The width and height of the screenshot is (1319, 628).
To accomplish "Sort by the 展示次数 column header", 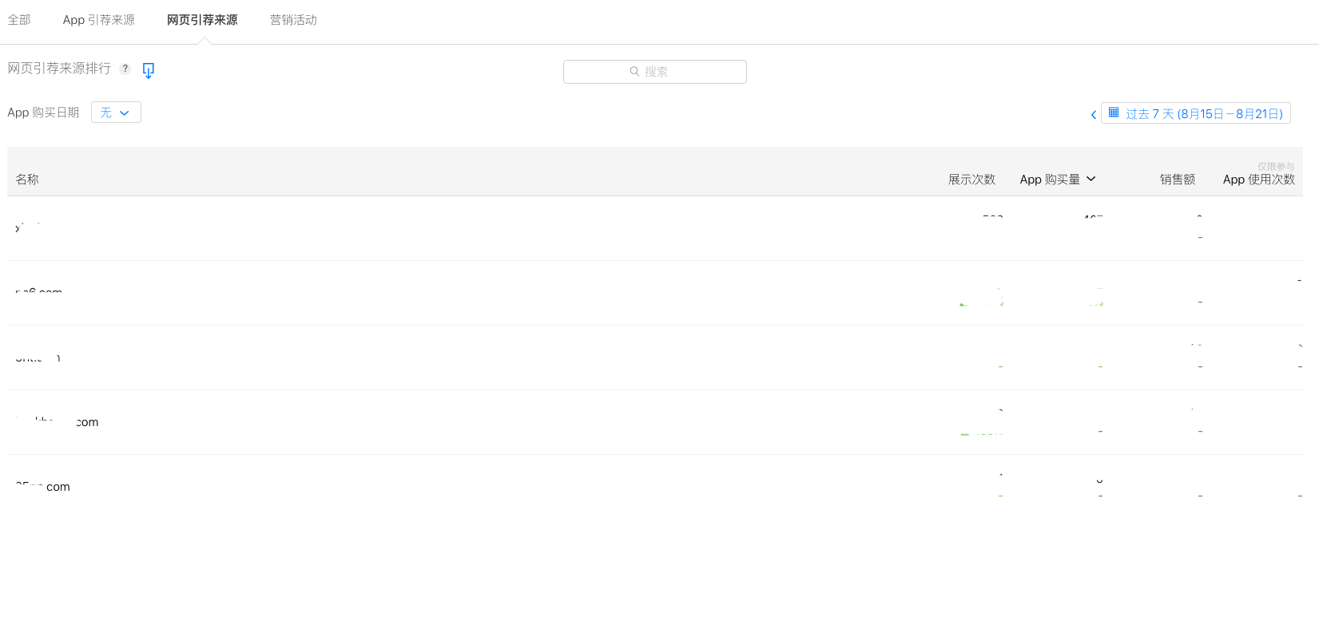I will pos(971,180).
